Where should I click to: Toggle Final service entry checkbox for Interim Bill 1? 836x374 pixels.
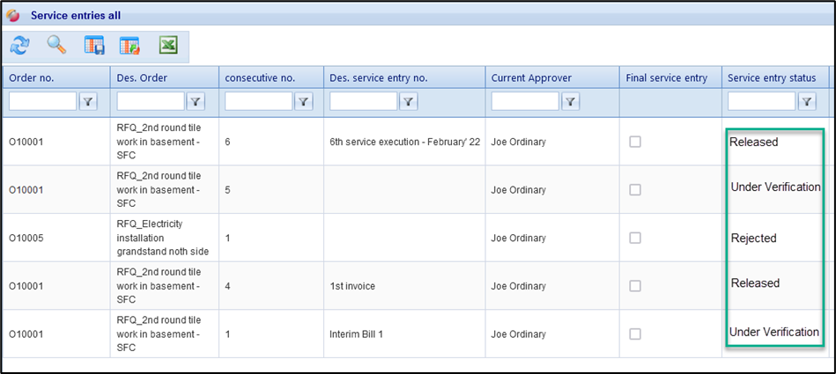coord(634,334)
